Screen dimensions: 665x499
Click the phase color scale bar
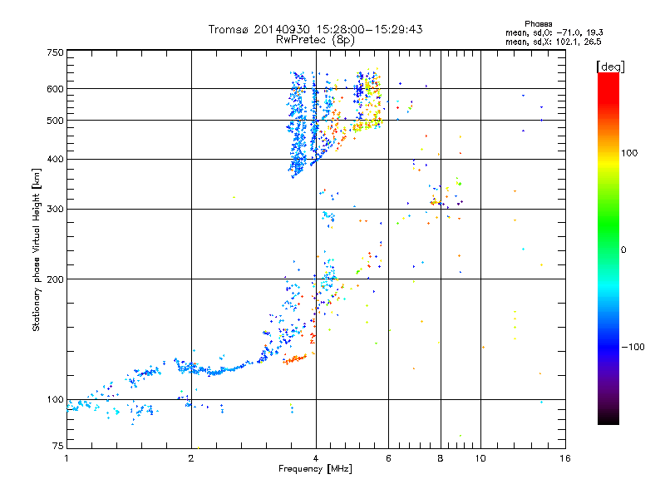pyautogui.click(x=608, y=248)
